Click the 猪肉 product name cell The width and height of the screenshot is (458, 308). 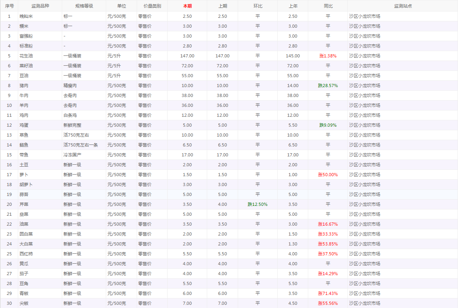pyautogui.click(x=24, y=86)
